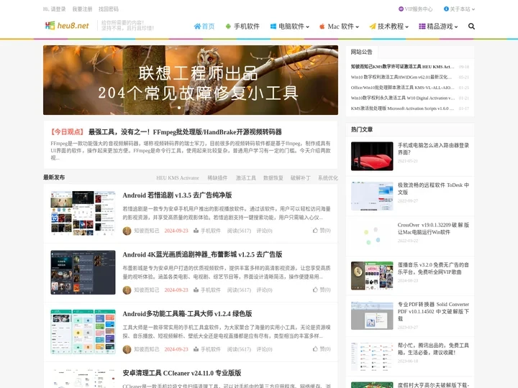
Task: Open Android 4K蓝光画质追剧神器 article title
Action: (x=202, y=254)
